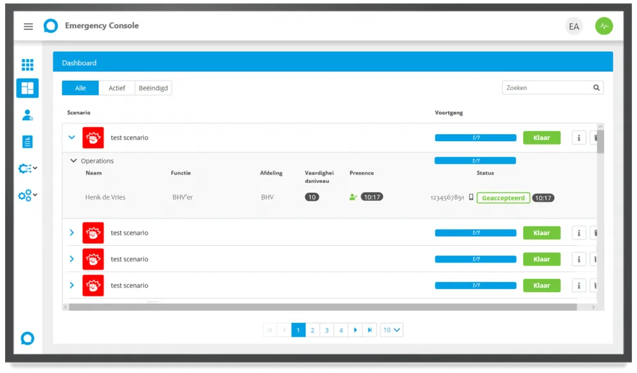Screen dimensions: 637x373
Task: Go to page 2
Action: [x=312, y=330]
